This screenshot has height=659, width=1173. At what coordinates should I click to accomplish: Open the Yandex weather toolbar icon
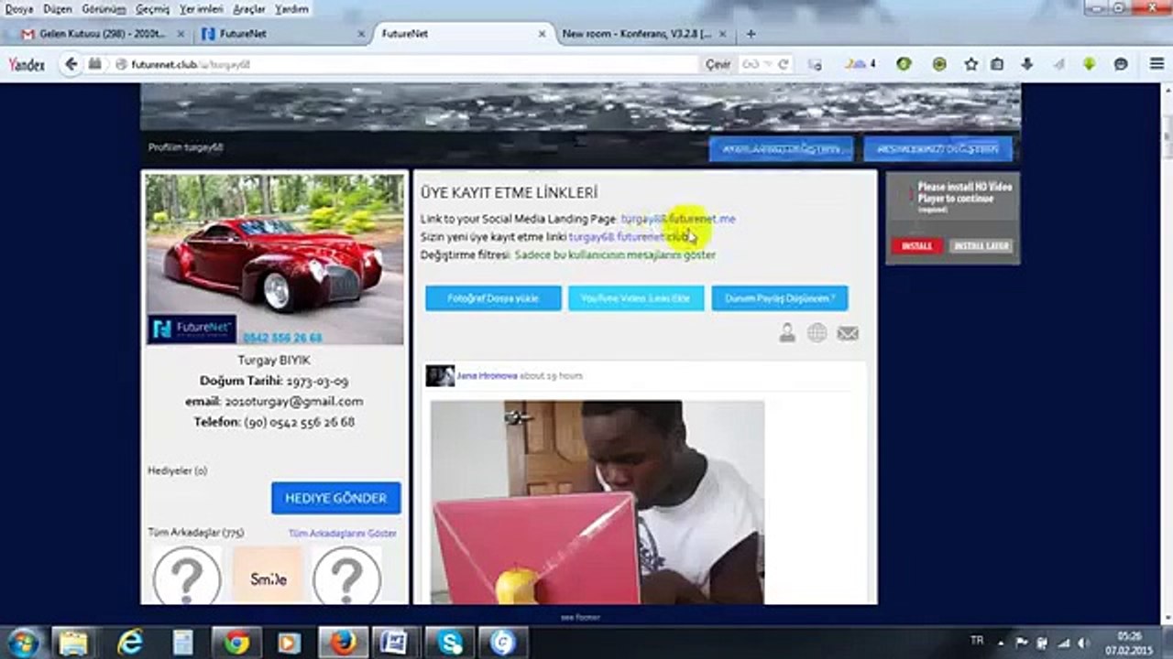tap(861, 64)
